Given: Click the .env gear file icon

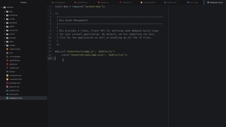Looking at the screenshot, I should click(7, 53).
